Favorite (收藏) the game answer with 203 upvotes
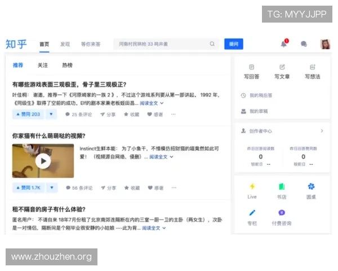The width and height of the screenshot is (338, 271). pyautogui.click(x=131, y=114)
